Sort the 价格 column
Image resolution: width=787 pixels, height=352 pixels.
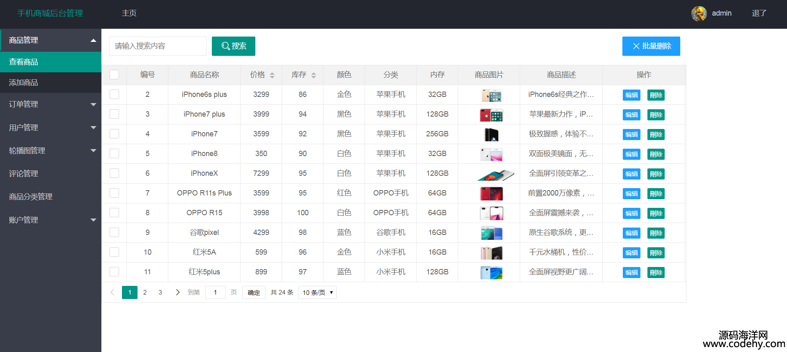pos(272,75)
